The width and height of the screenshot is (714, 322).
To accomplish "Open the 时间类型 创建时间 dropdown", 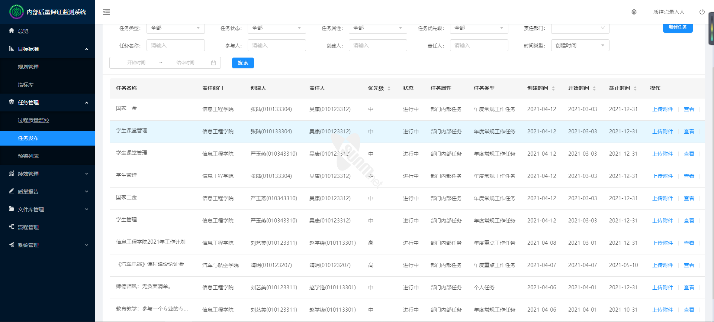I will [580, 45].
